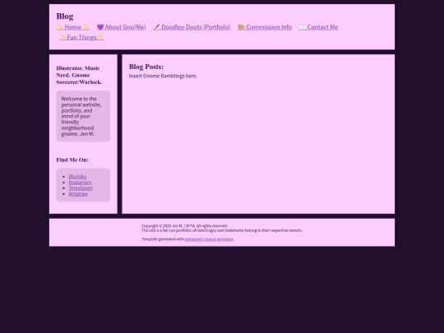Click the 'Blog Posts:' heading
444x333 pixels.
[146, 67]
